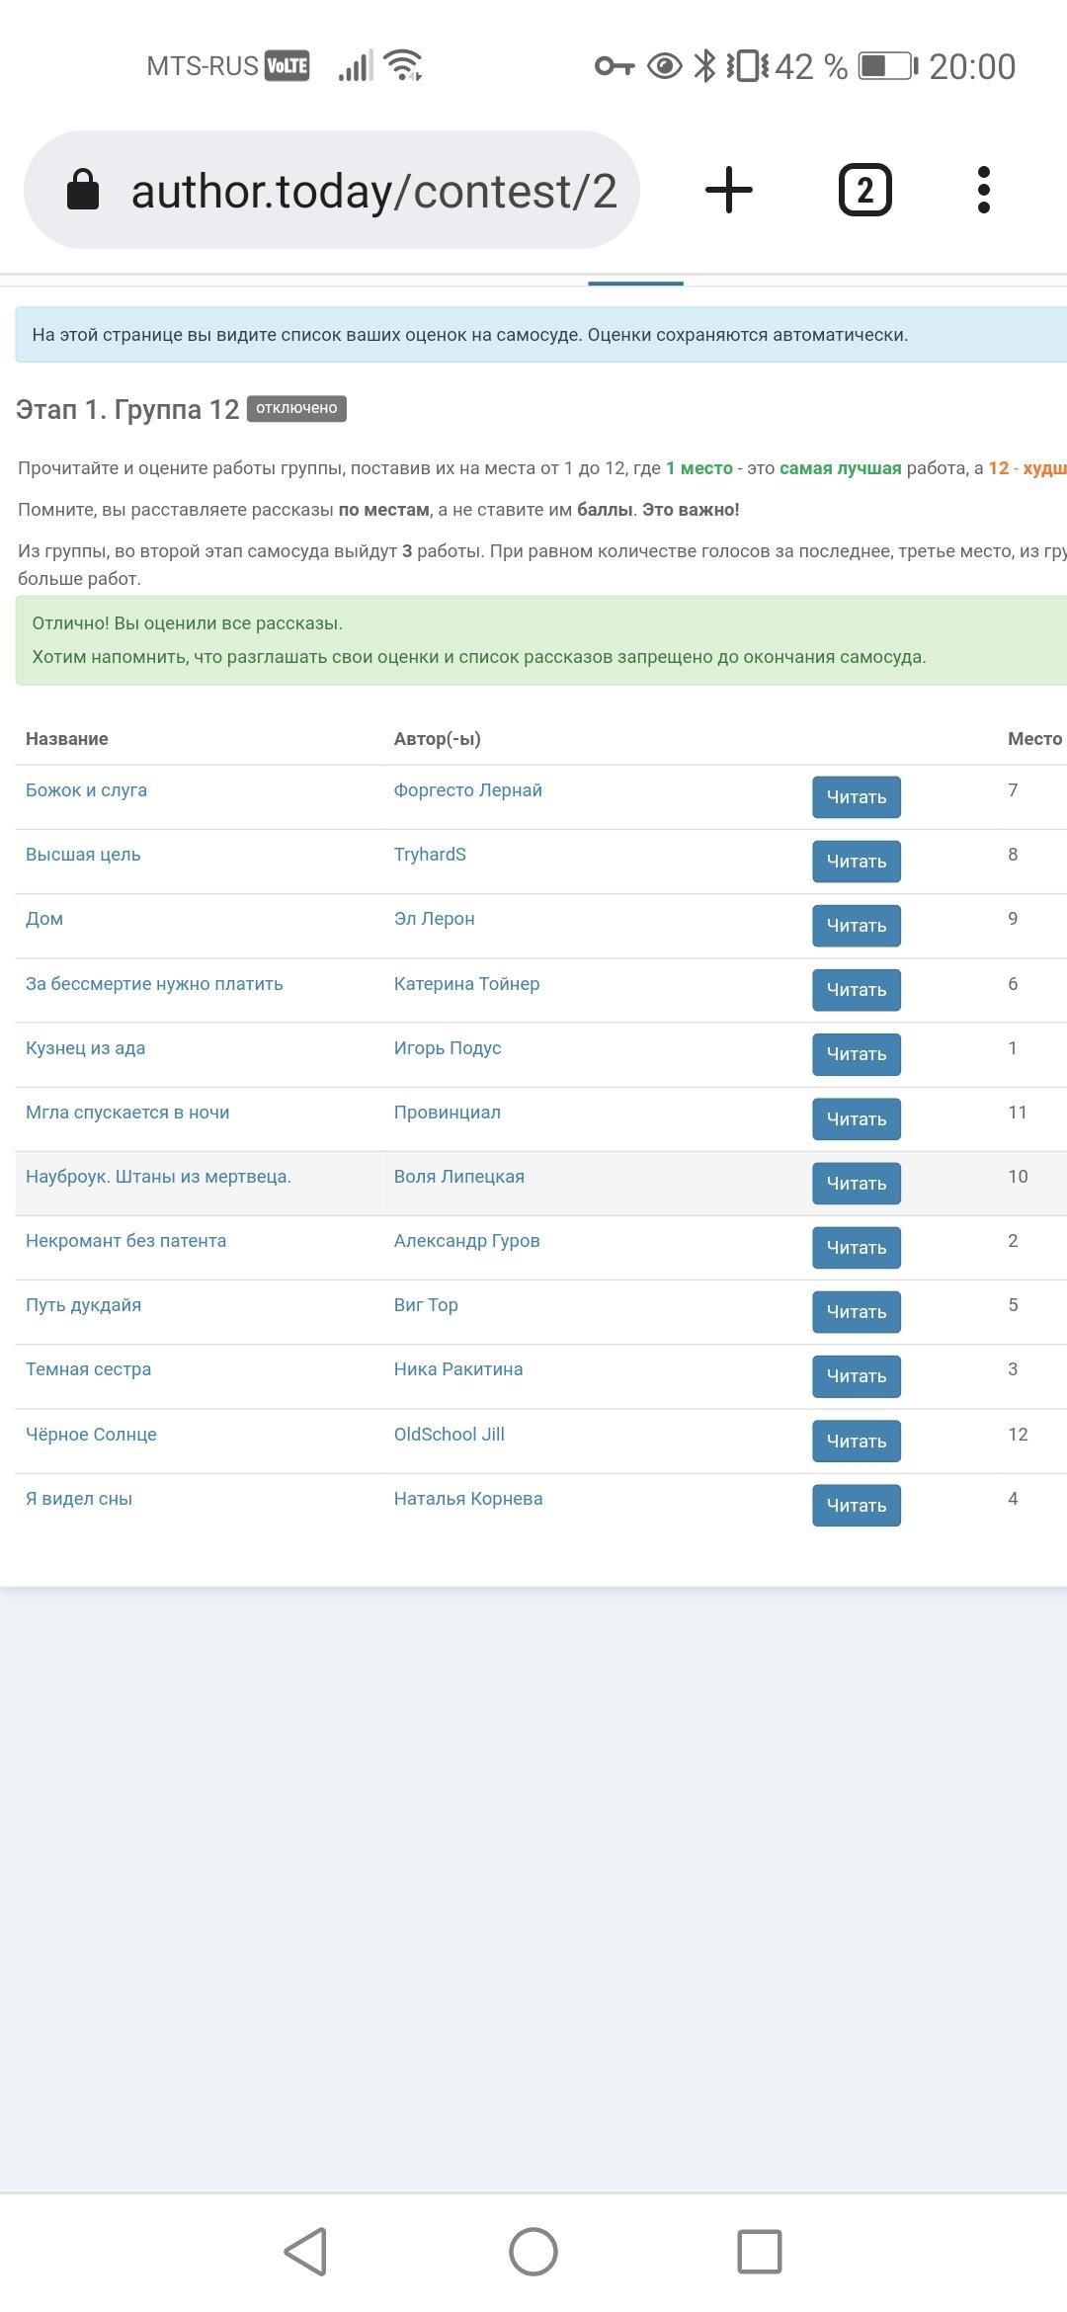
Task: Click Читать for Путь дукдайя
Action: [x=856, y=1312]
